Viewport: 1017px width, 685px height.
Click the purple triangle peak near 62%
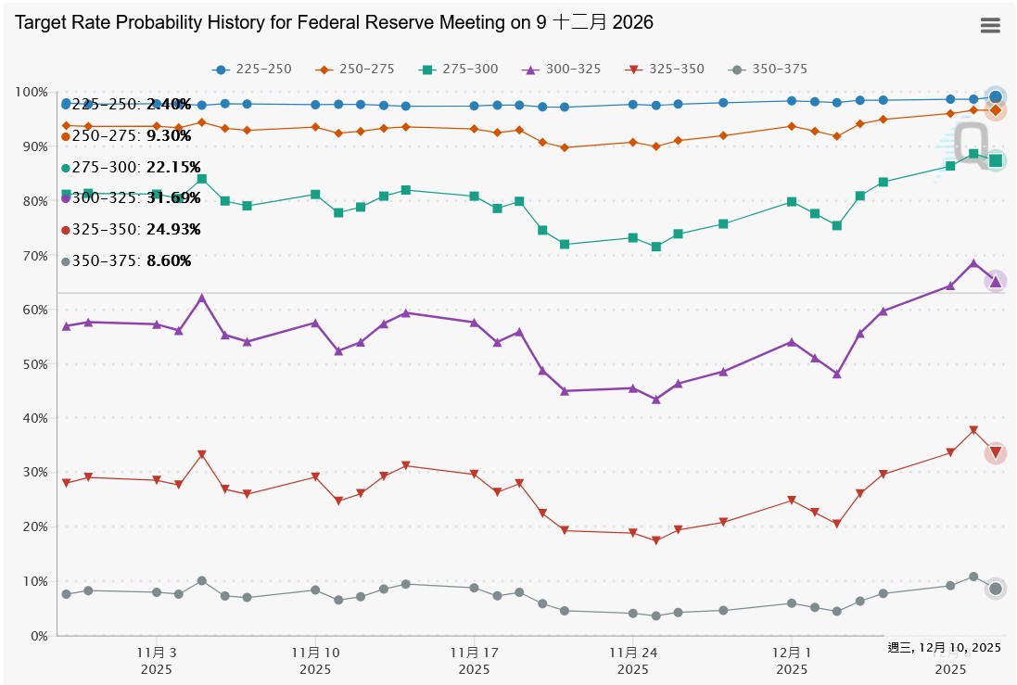pos(201,298)
